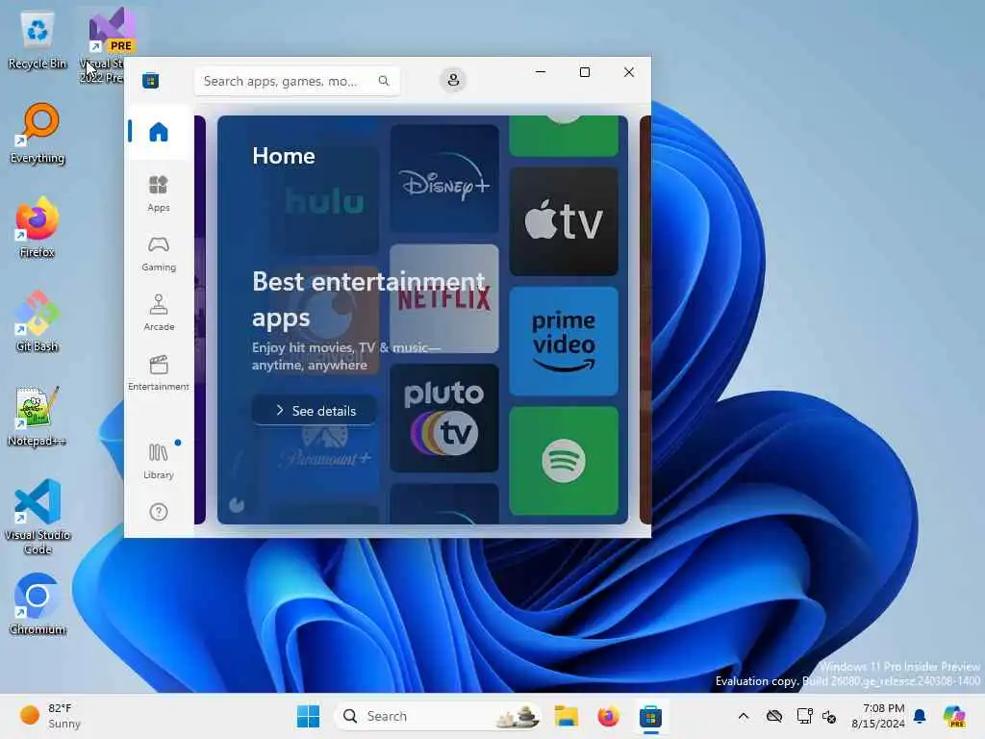Open the display network tray icon
The width and height of the screenshot is (985, 739).
[x=804, y=716]
